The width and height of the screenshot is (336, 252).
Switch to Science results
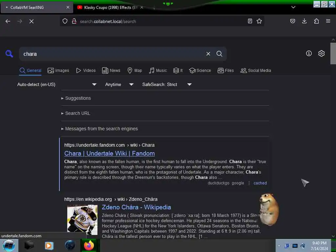[200, 71]
